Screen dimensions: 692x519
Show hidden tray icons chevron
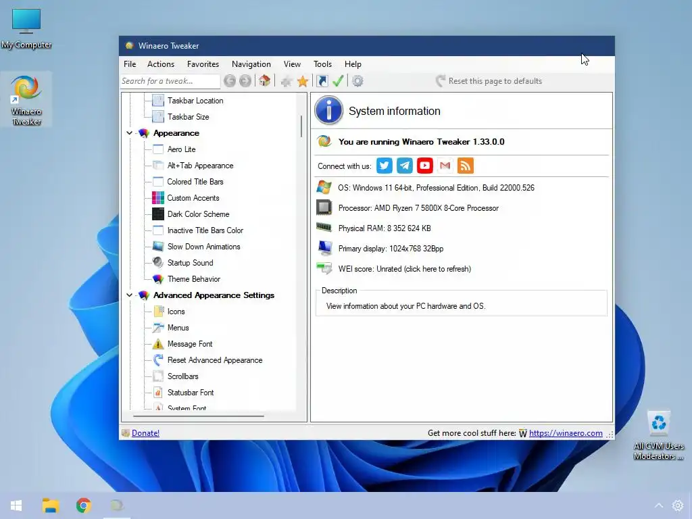(658, 505)
